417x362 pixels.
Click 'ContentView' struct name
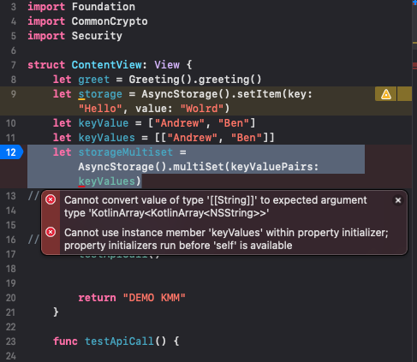[x=106, y=65]
